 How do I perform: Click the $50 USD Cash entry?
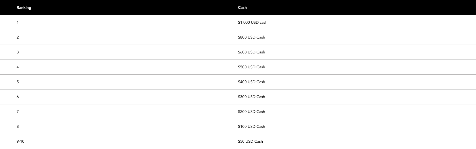[250, 141]
